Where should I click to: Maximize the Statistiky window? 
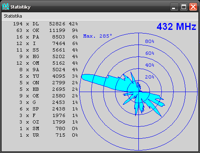tap(184, 7)
